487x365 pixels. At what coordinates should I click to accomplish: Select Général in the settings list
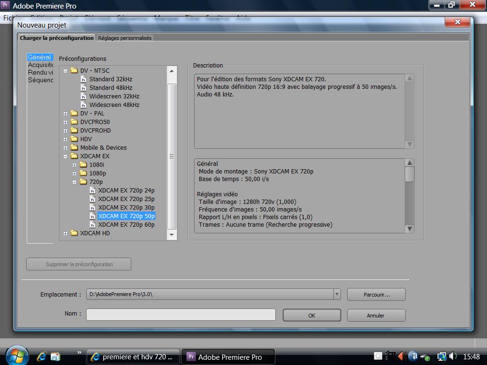[40, 57]
